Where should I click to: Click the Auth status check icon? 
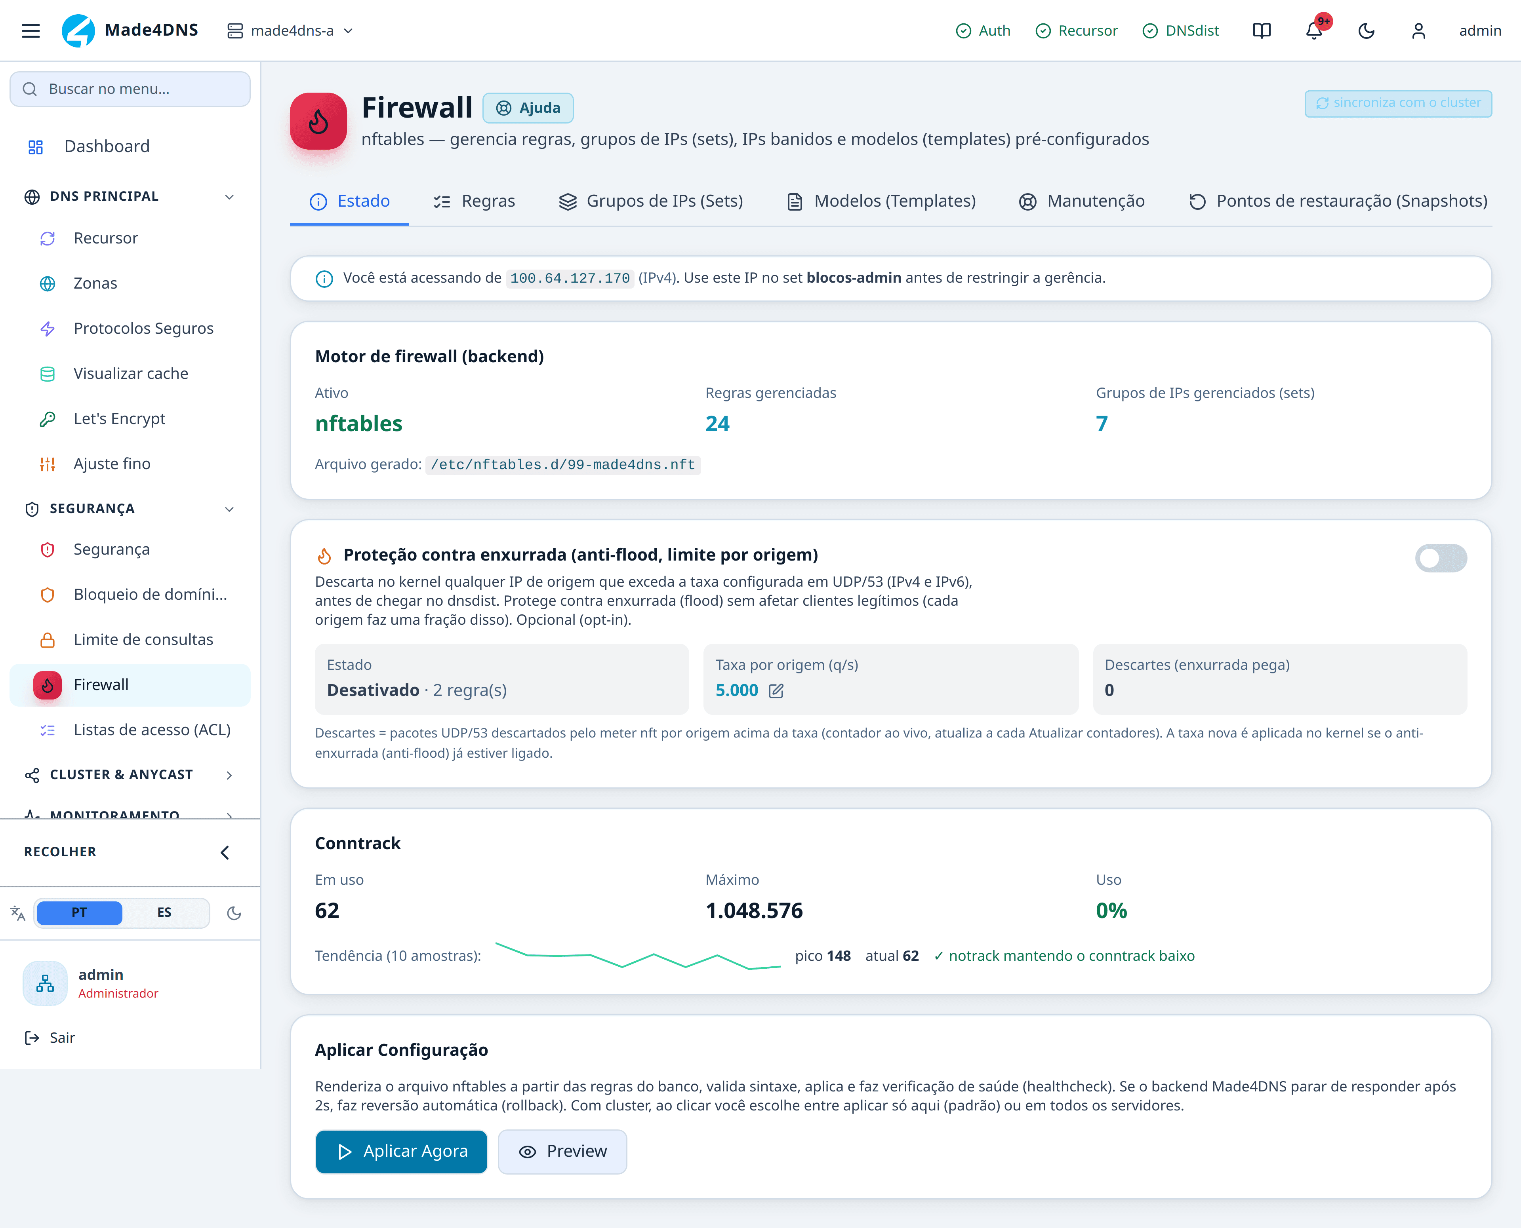click(963, 30)
